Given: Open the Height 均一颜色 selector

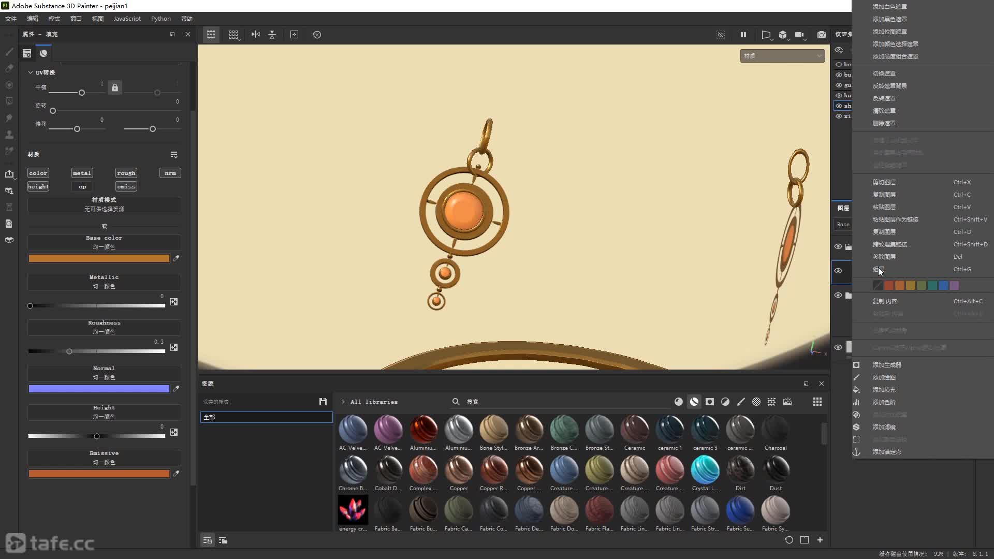Looking at the screenshot, I should 104,412.
